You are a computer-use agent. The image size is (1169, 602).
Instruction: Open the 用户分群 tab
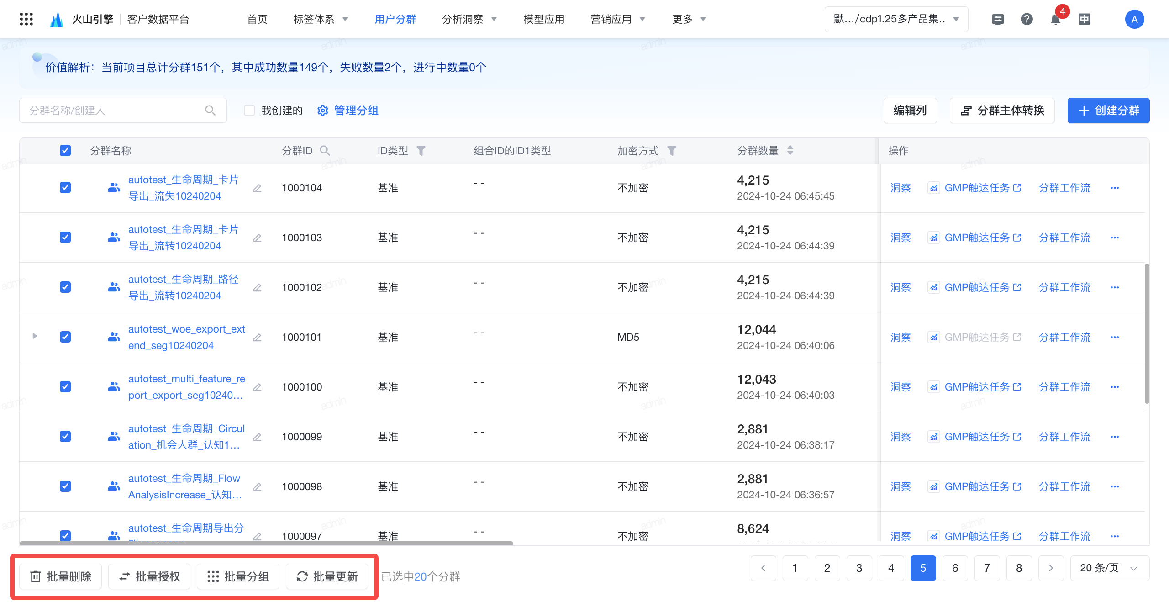[x=395, y=19]
